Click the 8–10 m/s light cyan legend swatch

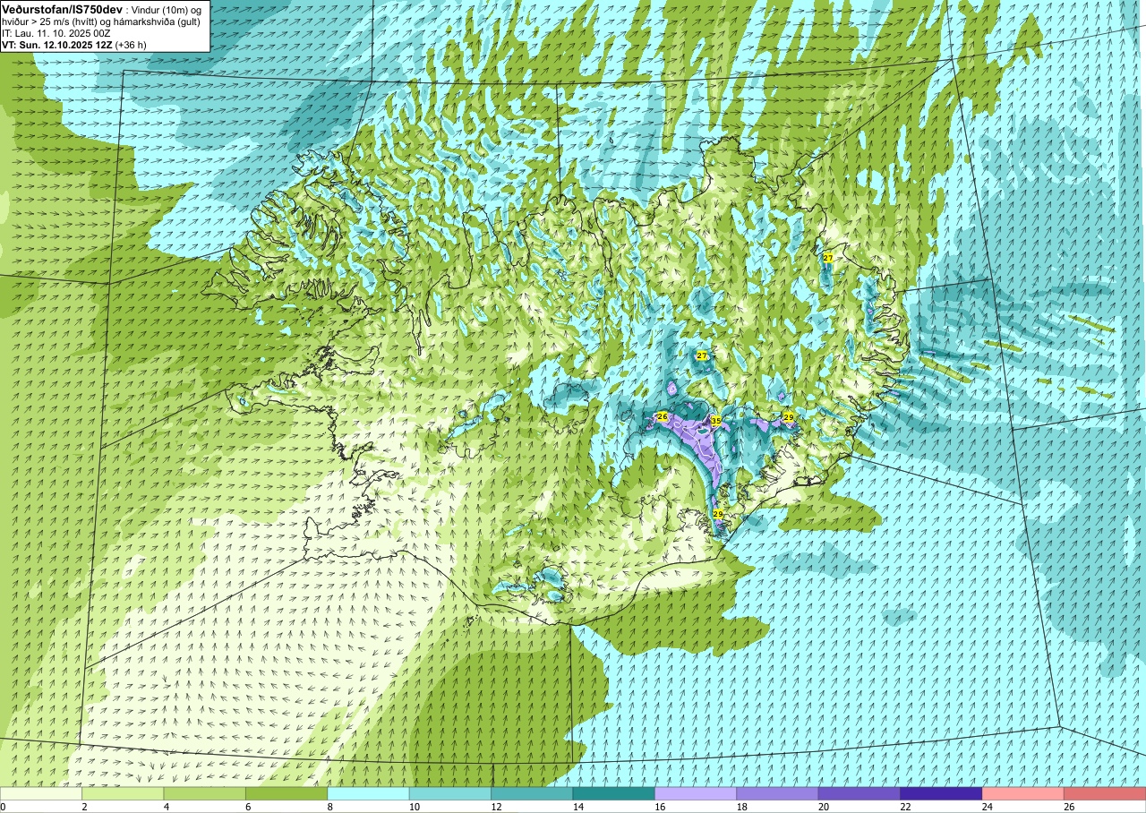(x=368, y=793)
